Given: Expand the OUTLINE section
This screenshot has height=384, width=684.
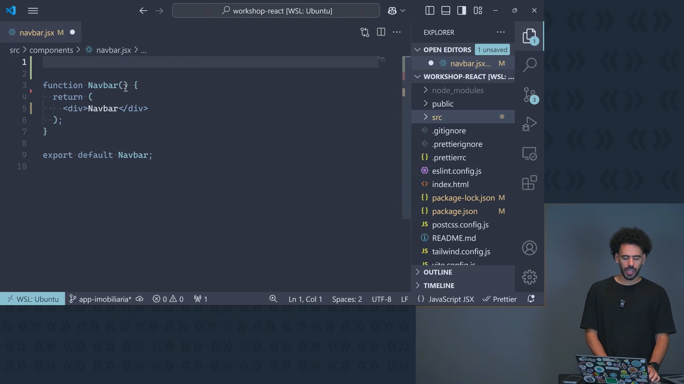Looking at the screenshot, I should point(437,272).
